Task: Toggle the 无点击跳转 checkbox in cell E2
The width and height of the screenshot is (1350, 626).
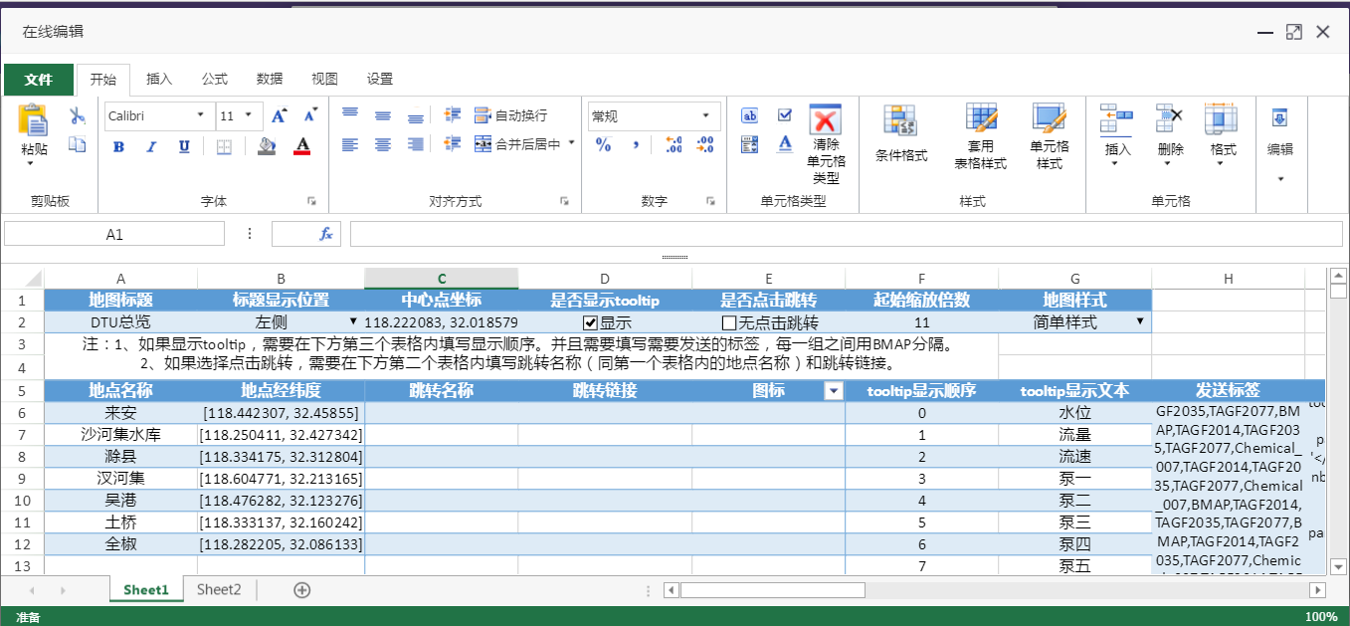Action: pos(729,322)
